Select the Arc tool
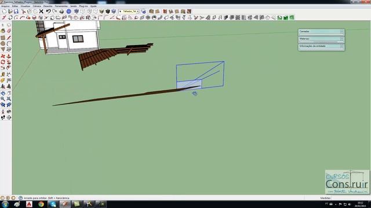 point(9,44)
